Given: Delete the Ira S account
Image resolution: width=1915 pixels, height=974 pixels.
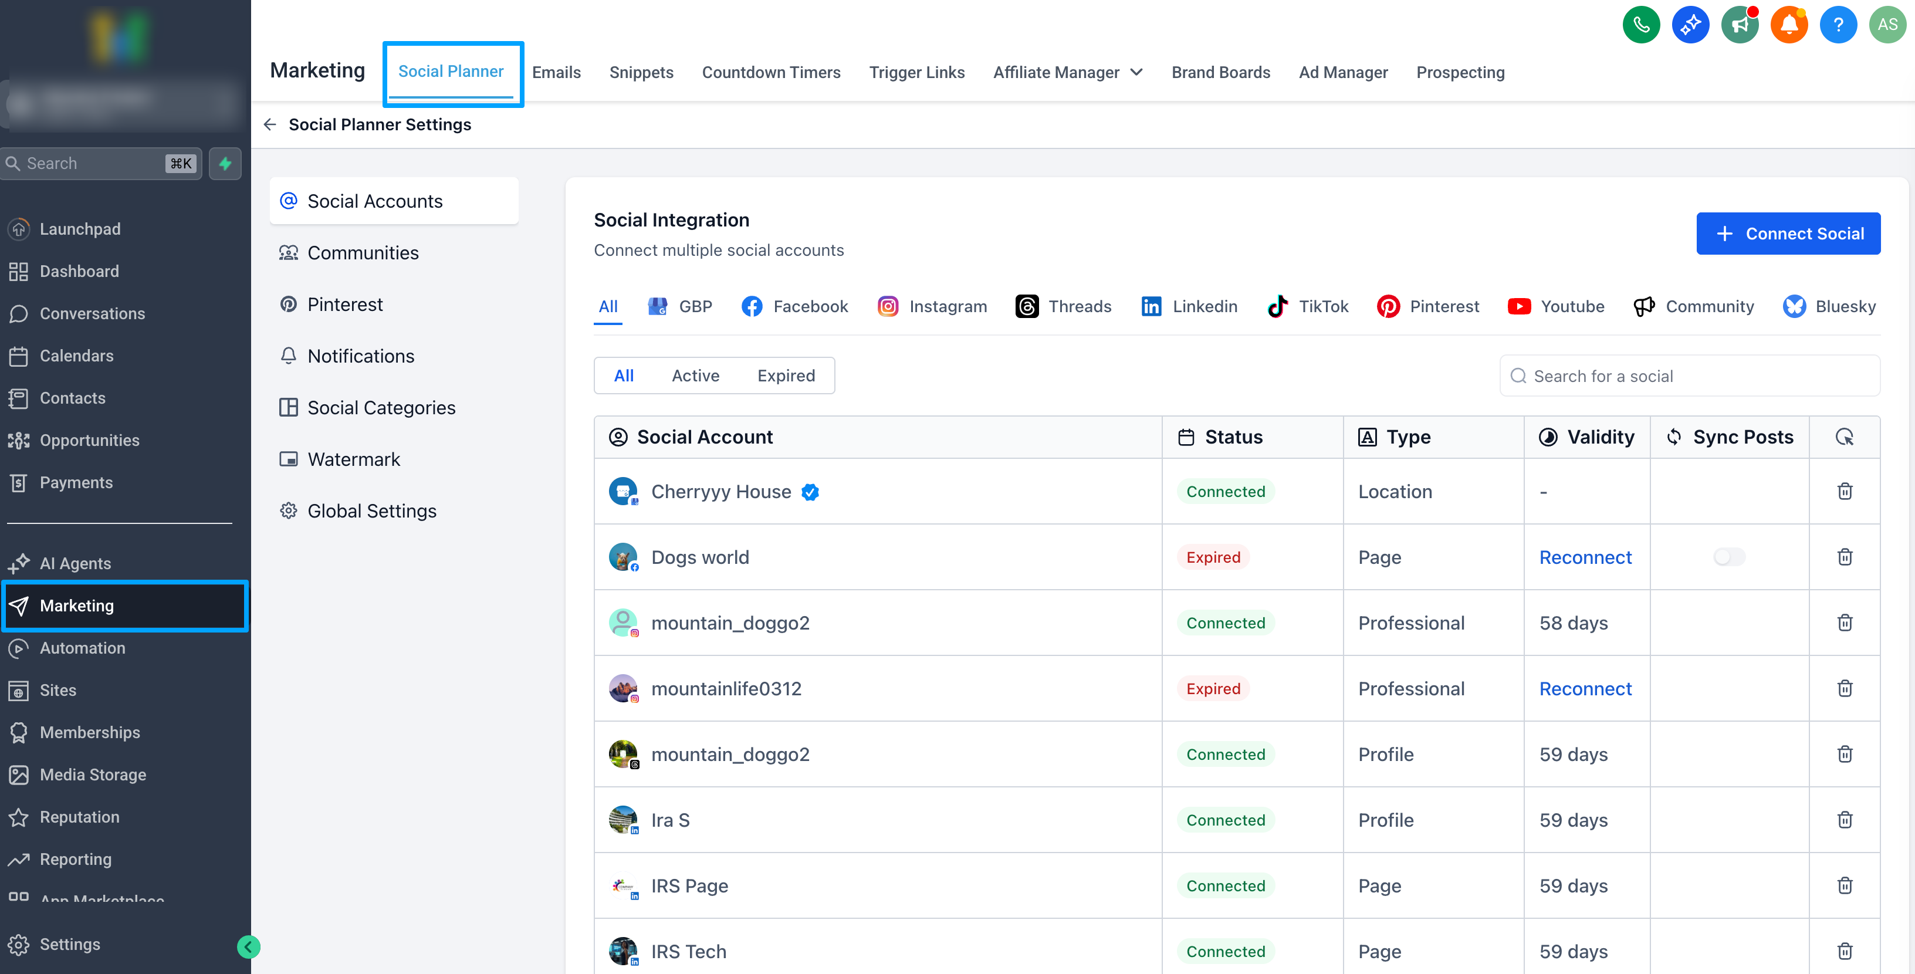Looking at the screenshot, I should pyautogui.click(x=1845, y=820).
